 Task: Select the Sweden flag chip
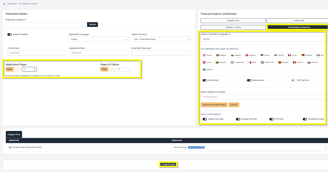(x=208, y=70)
